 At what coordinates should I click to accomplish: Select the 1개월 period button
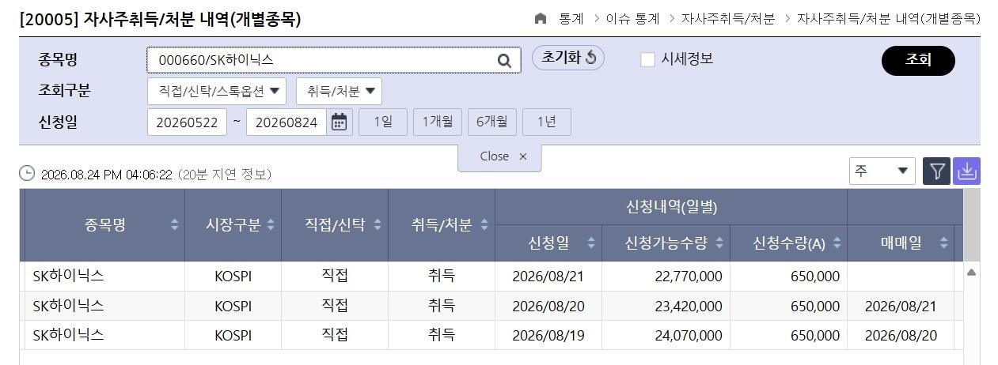point(438,122)
